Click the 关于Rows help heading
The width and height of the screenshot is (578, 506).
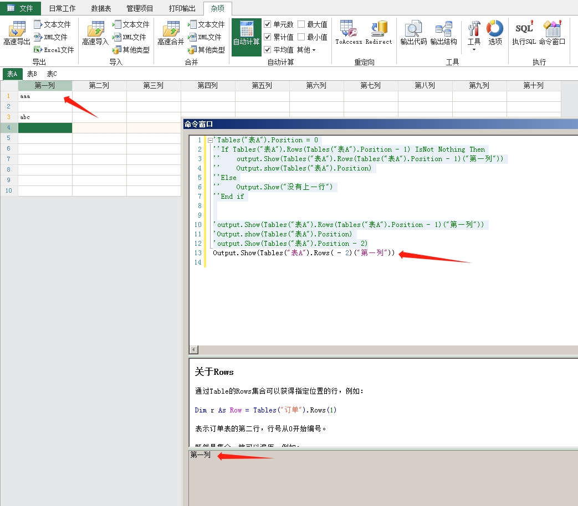click(214, 372)
